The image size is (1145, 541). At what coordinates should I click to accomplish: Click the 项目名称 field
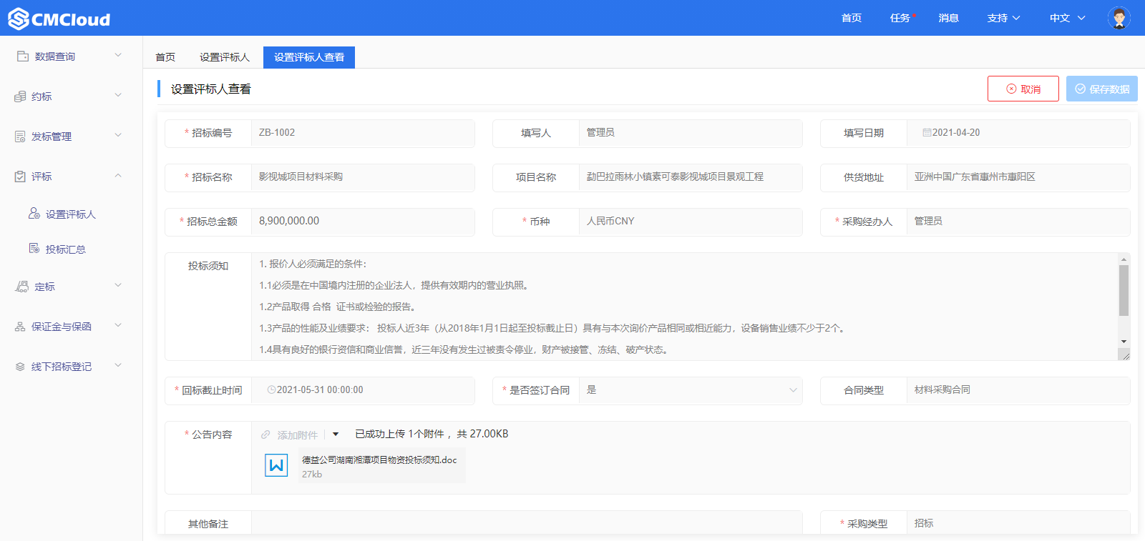pos(691,177)
